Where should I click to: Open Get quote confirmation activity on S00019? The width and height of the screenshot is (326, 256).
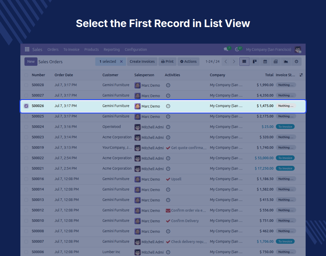186,148
